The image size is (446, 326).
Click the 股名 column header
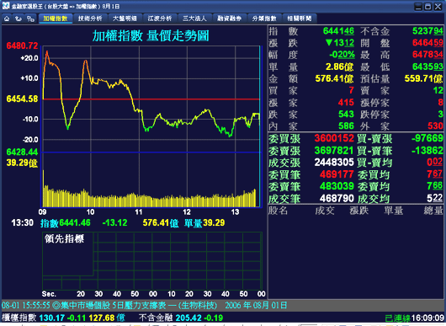click(x=278, y=211)
